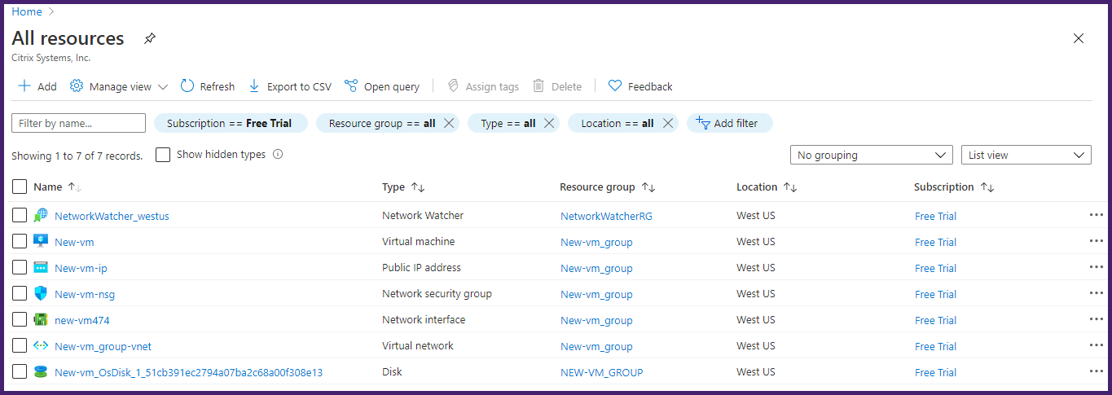Image resolution: width=1112 pixels, height=395 pixels.
Task: Open New-vm_OsDisk_1 disk resource
Action: [x=188, y=372]
